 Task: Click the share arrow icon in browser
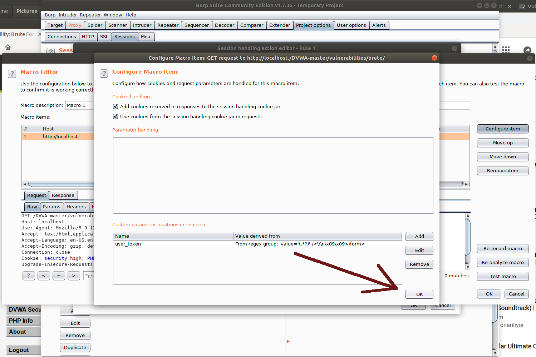pyautogui.click(x=527, y=50)
